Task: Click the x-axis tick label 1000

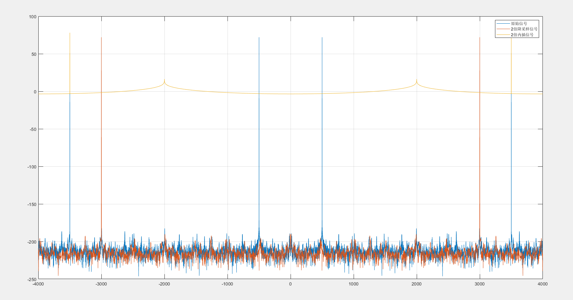Action: pos(354,284)
